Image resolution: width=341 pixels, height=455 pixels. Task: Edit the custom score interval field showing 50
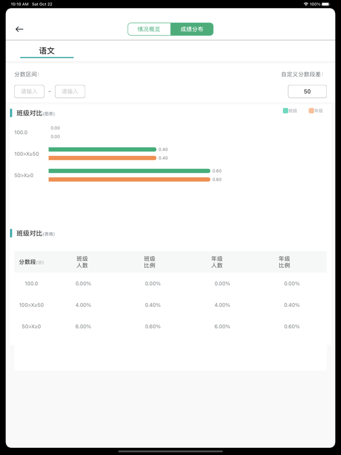(307, 91)
